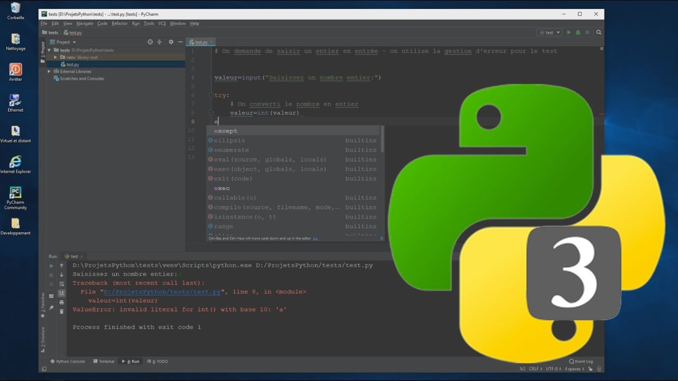Screen dimensions: 678x381
Task: Select 'enumerate' from the autocomplete popup
Action: tap(231, 150)
